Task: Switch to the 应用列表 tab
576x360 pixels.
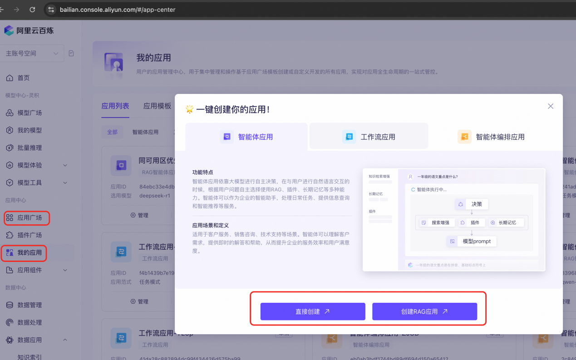Action: (115, 106)
